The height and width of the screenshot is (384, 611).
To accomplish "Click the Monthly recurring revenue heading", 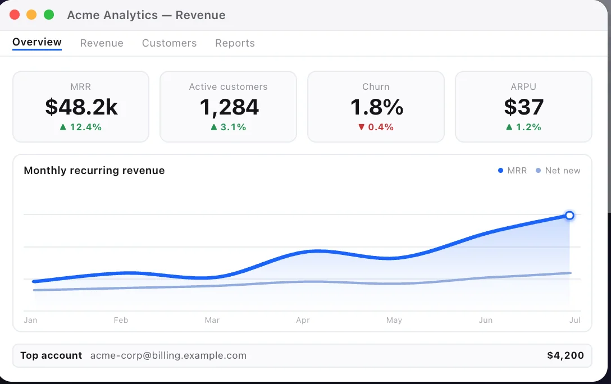I will [94, 171].
